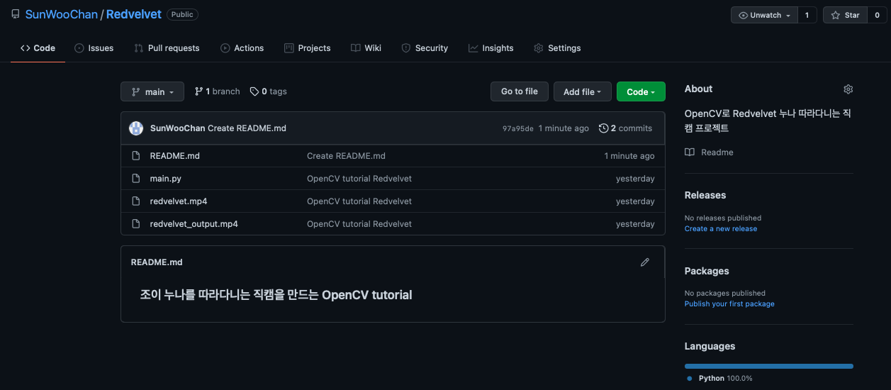Image resolution: width=891 pixels, height=390 pixels.
Task: View the 1 branch link
Action: click(218, 91)
